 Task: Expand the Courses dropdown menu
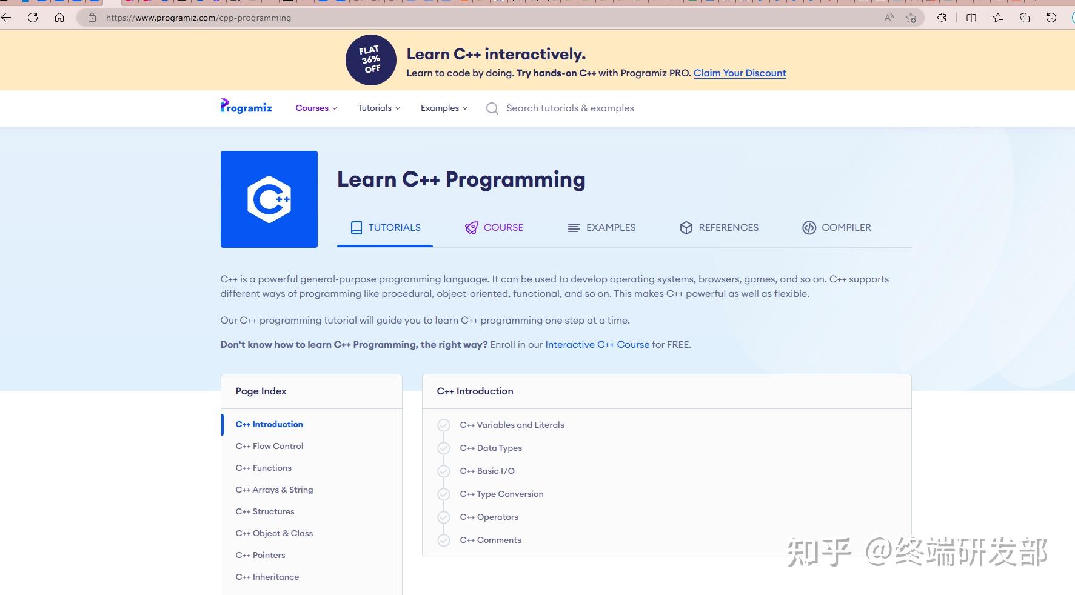pos(316,108)
